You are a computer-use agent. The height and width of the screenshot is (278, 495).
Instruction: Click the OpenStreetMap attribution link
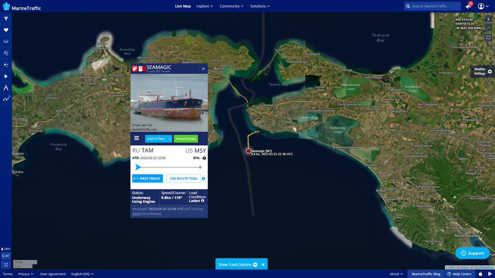coord(483,268)
